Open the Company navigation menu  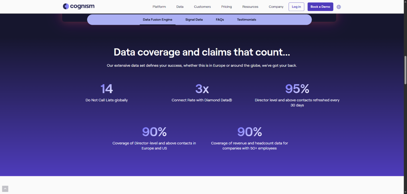pos(276,7)
